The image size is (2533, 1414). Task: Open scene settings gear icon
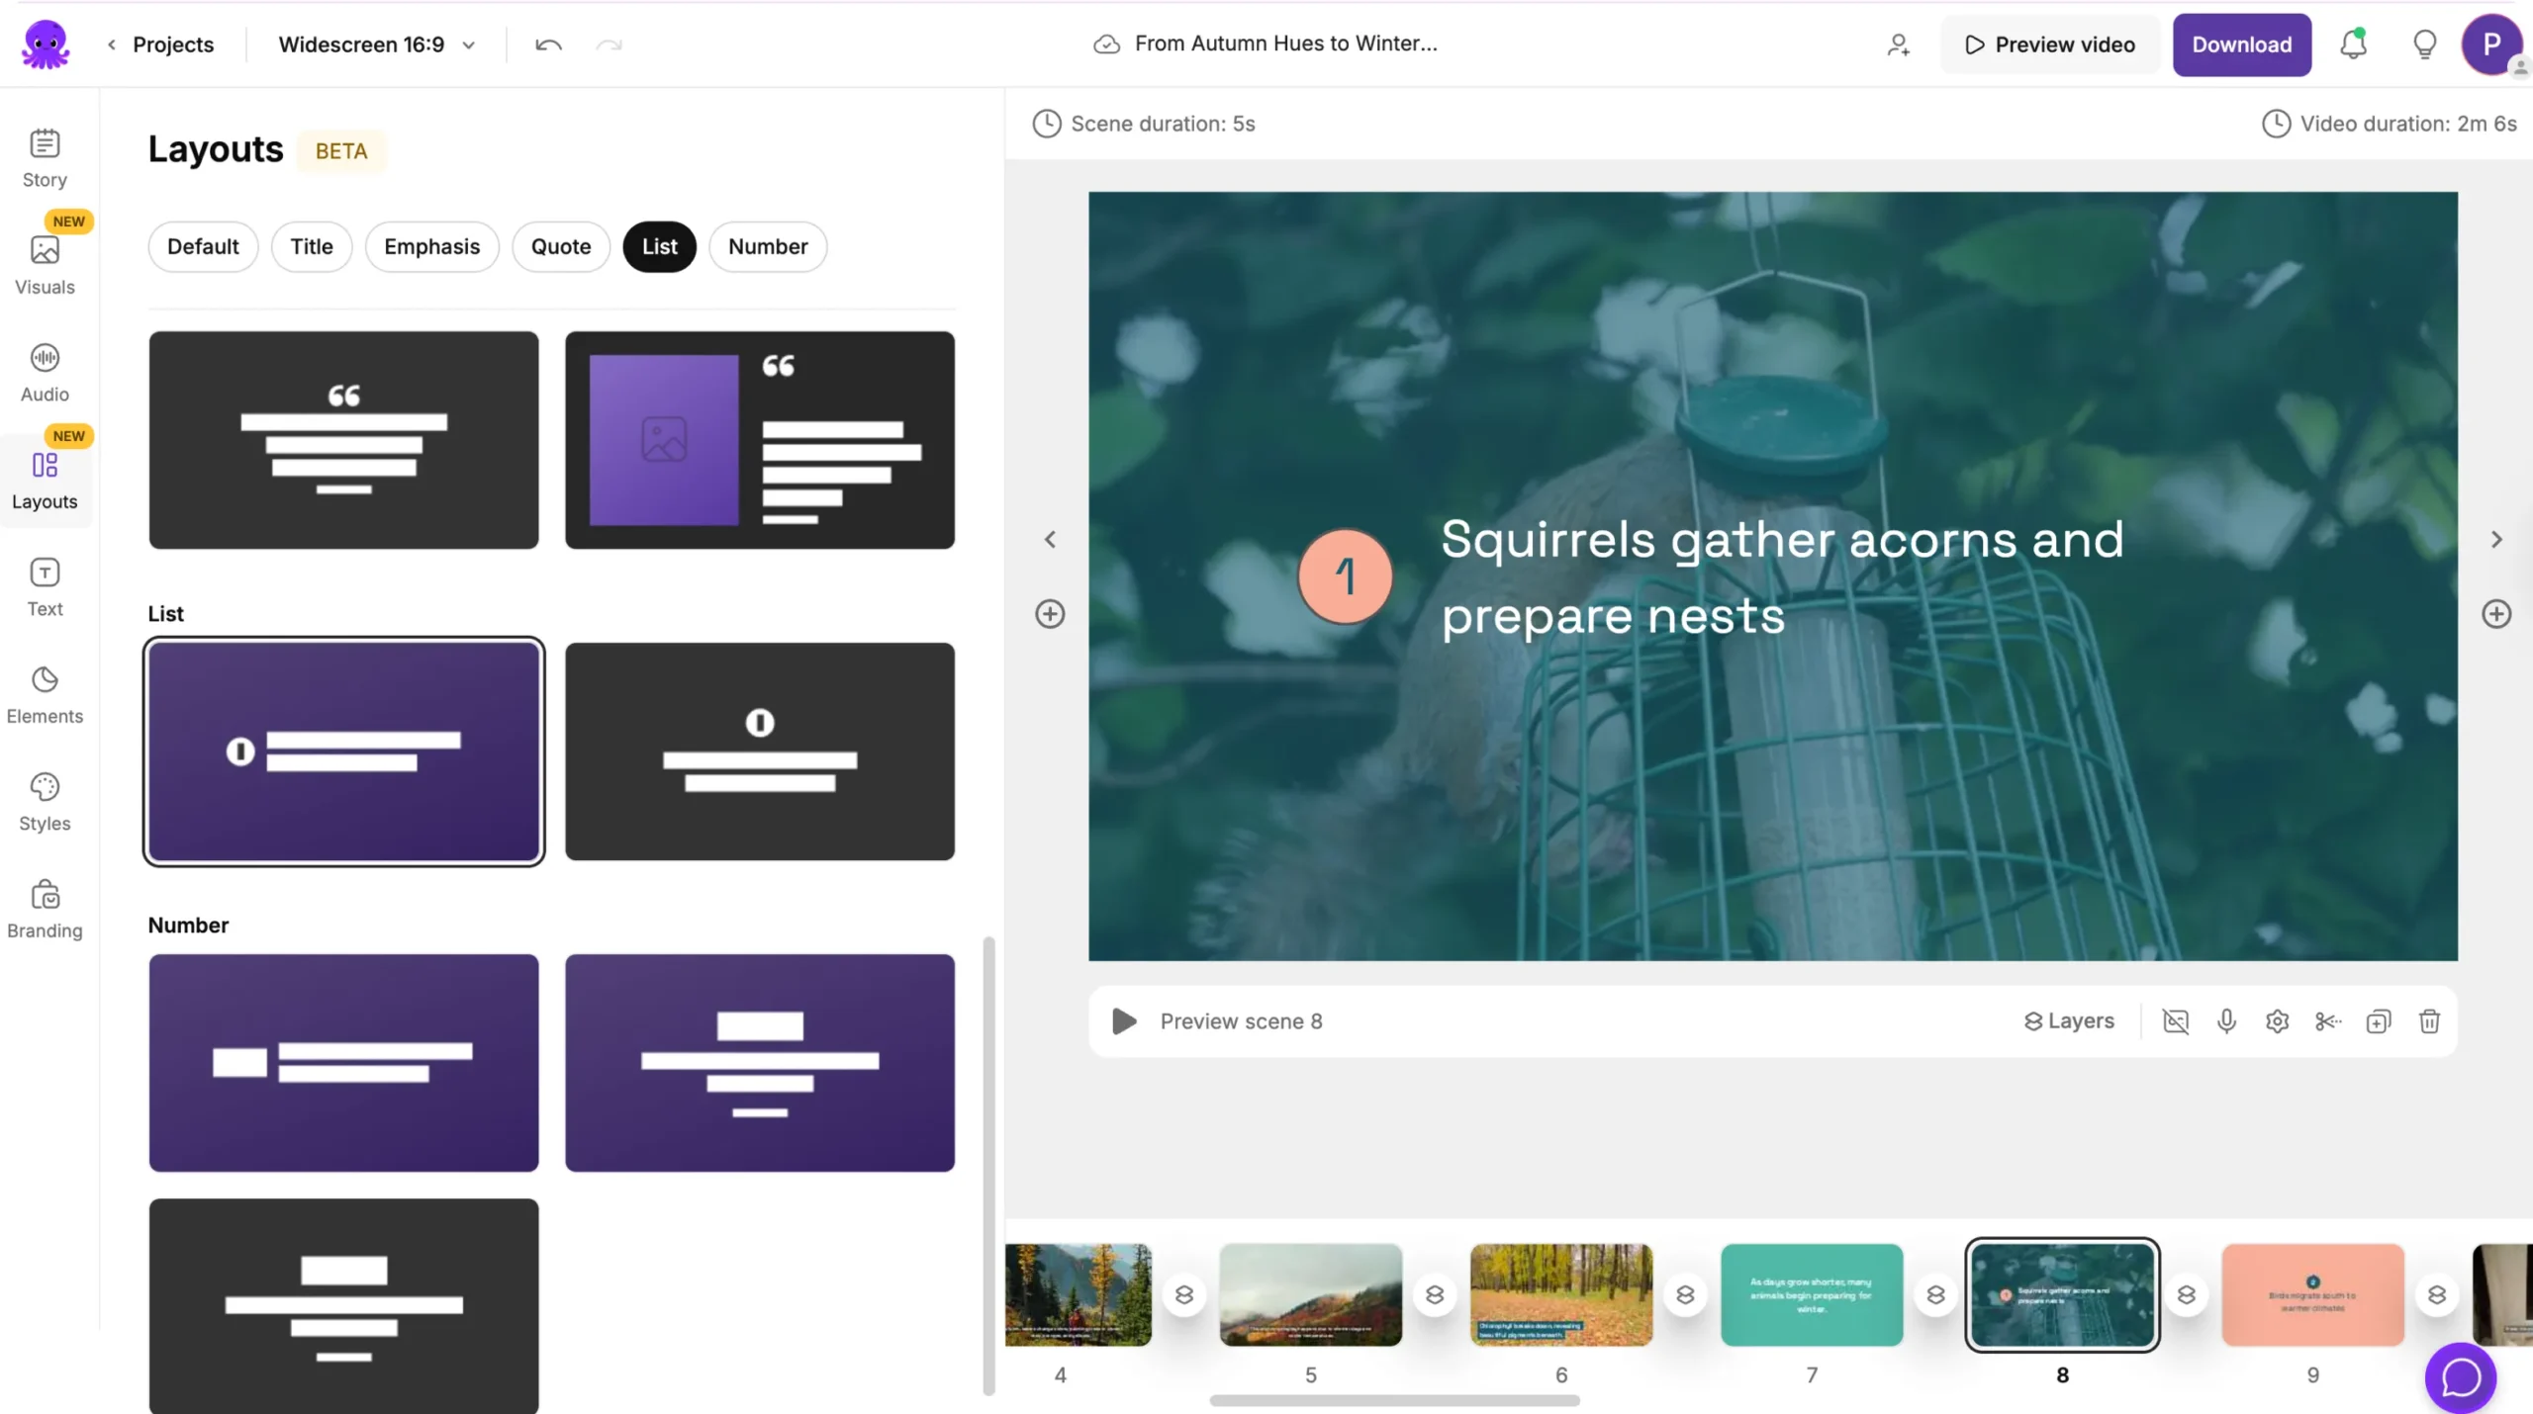(2277, 1020)
